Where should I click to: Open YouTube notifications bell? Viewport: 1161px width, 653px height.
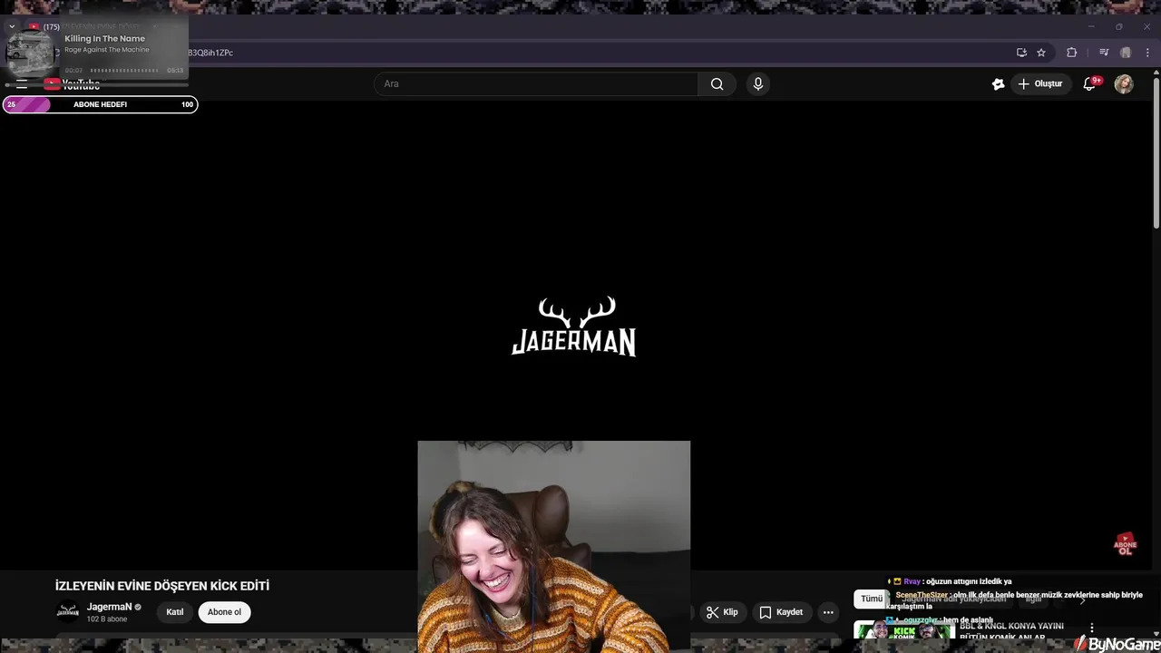tap(1090, 84)
